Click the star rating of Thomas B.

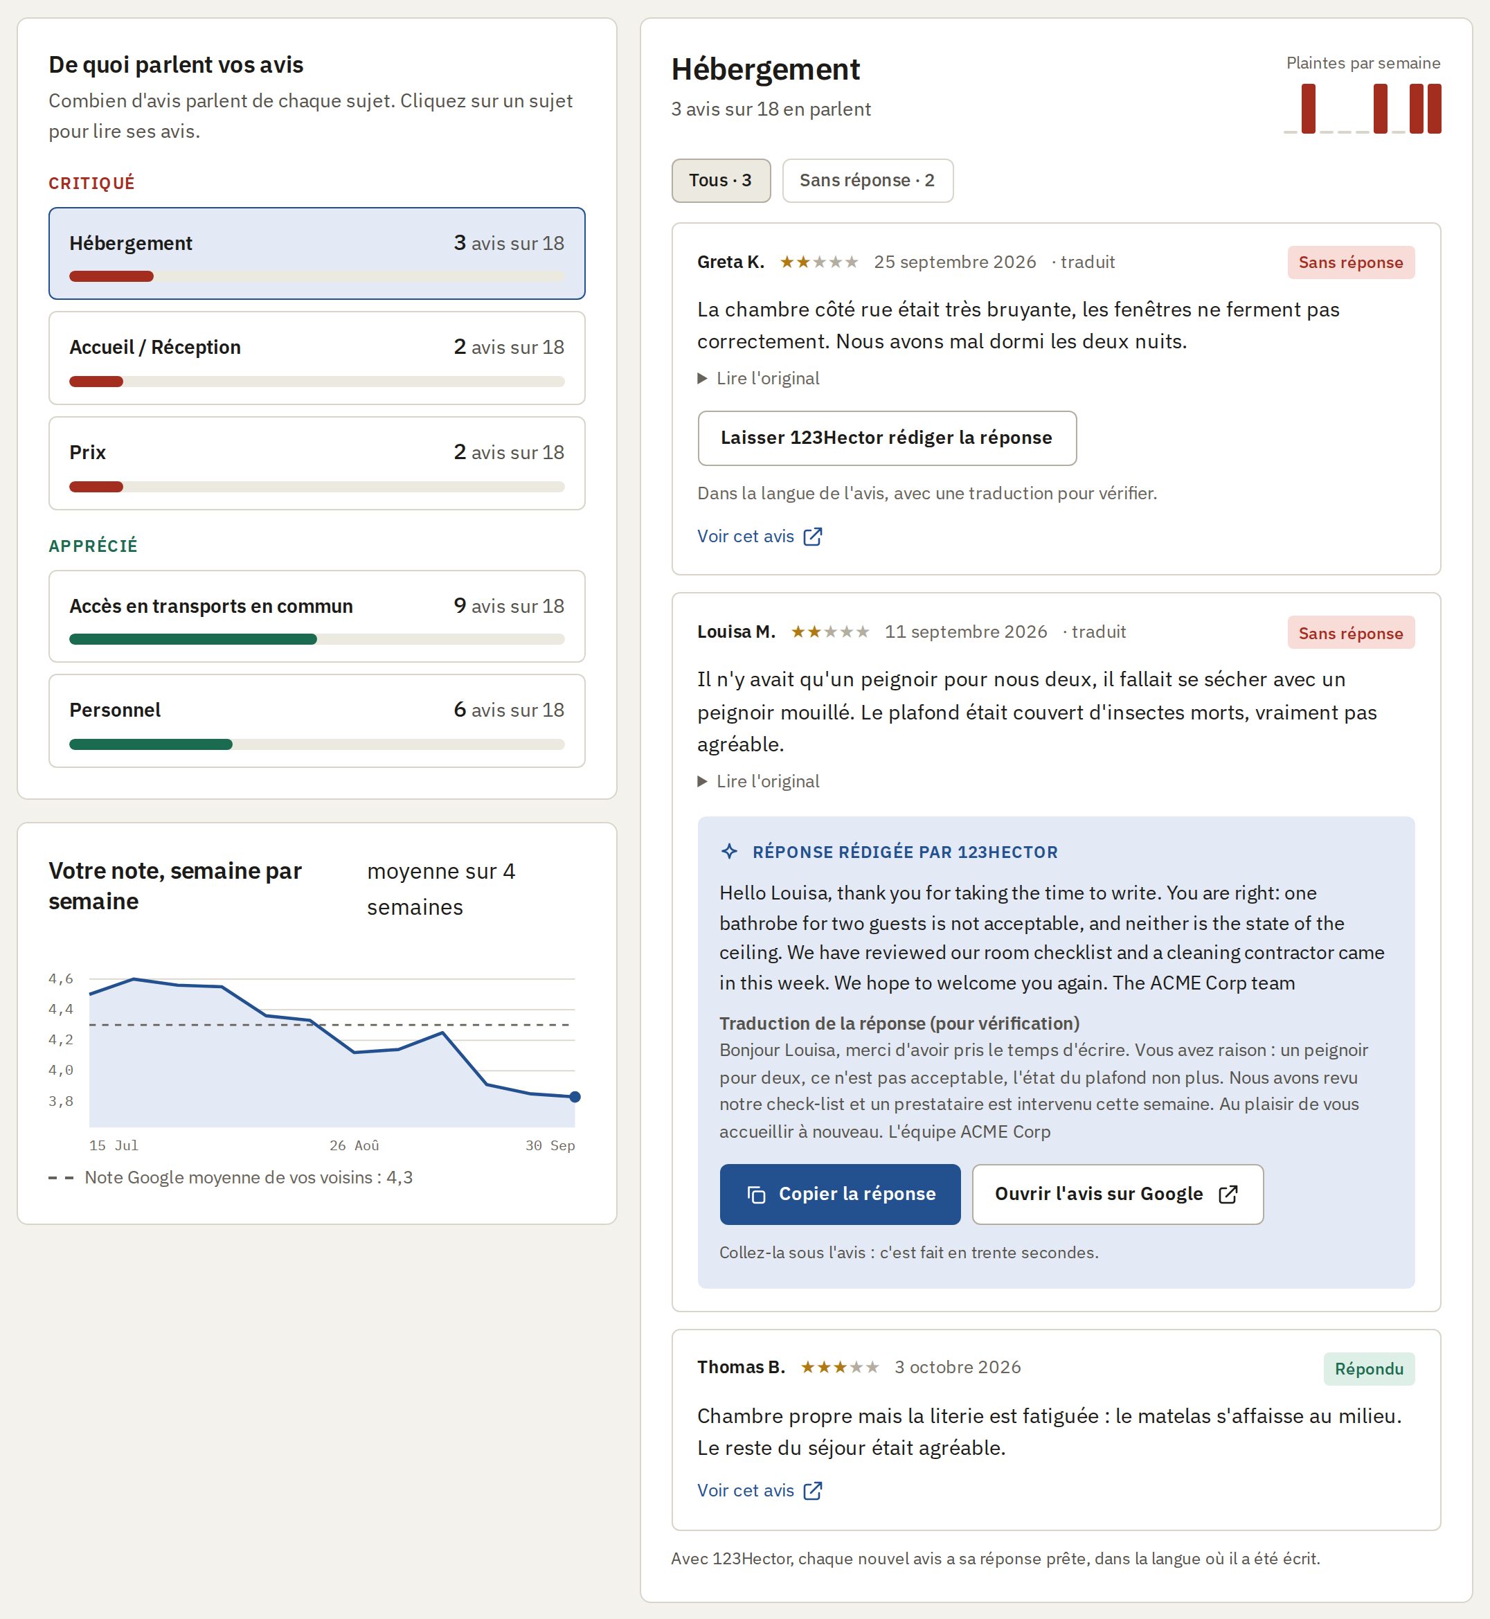pos(839,1368)
